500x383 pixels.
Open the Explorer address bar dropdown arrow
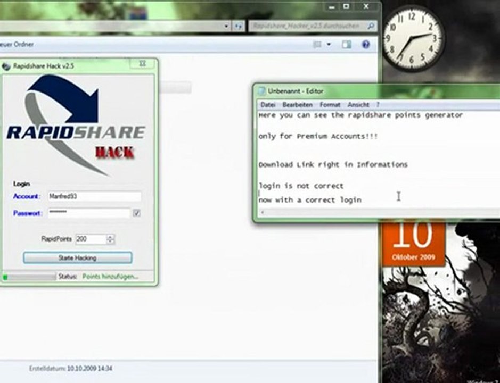click(x=226, y=26)
